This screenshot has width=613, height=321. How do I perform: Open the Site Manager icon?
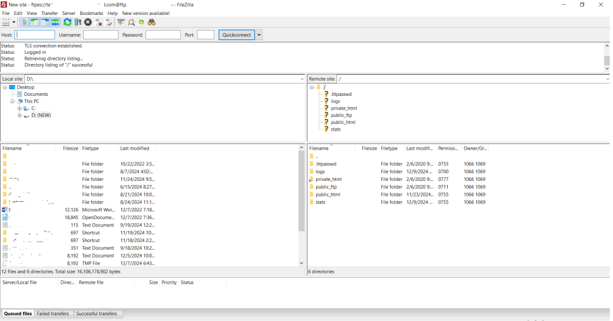pos(6,22)
